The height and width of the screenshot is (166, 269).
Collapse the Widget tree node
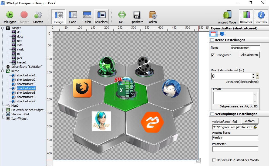[3, 28]
